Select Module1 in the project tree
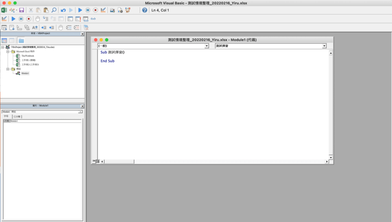The height and width of the screenshot is (222, 392). (25, 73)
